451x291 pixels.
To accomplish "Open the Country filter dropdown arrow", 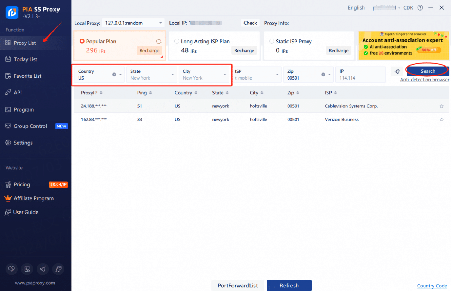I will tap(121, 75).
